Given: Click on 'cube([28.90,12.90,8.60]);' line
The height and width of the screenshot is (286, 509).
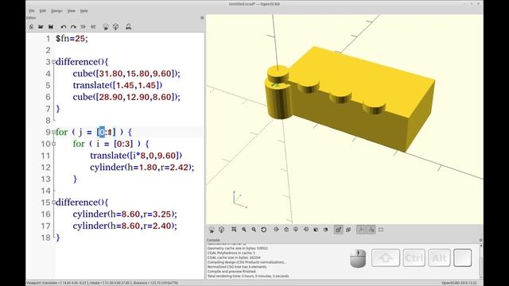Looking at the screenshot, I should (126, 97).
